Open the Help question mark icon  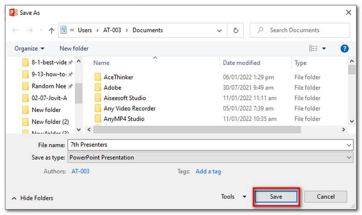click(344, 48)
